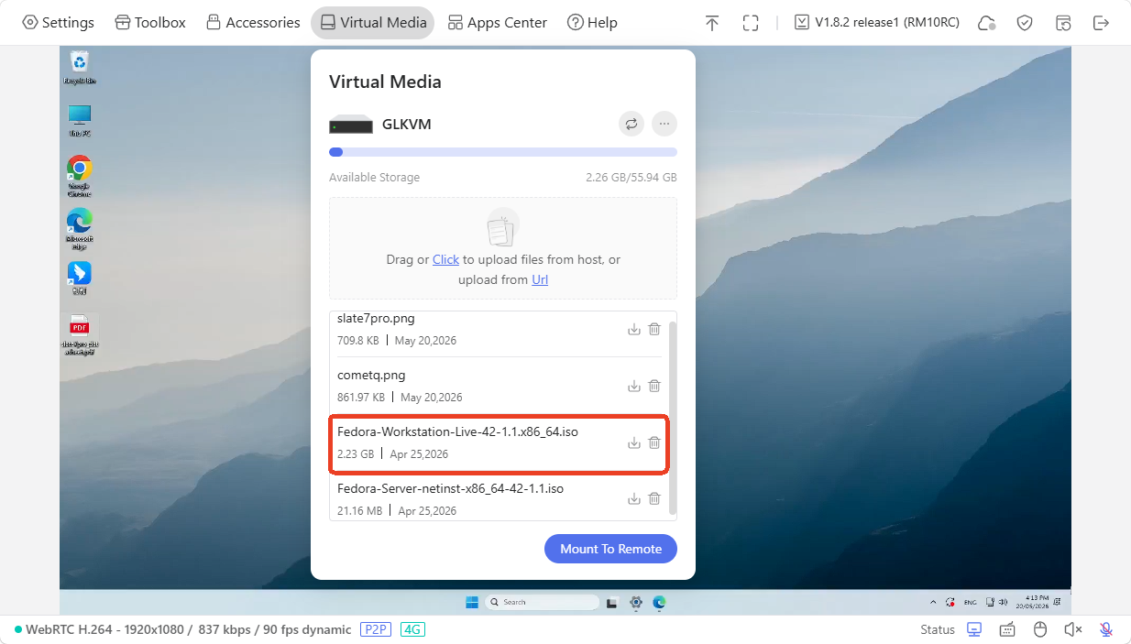Open the Accessories menu
1131x644 pixels.
pyautogui.click(x=253, y=22)
